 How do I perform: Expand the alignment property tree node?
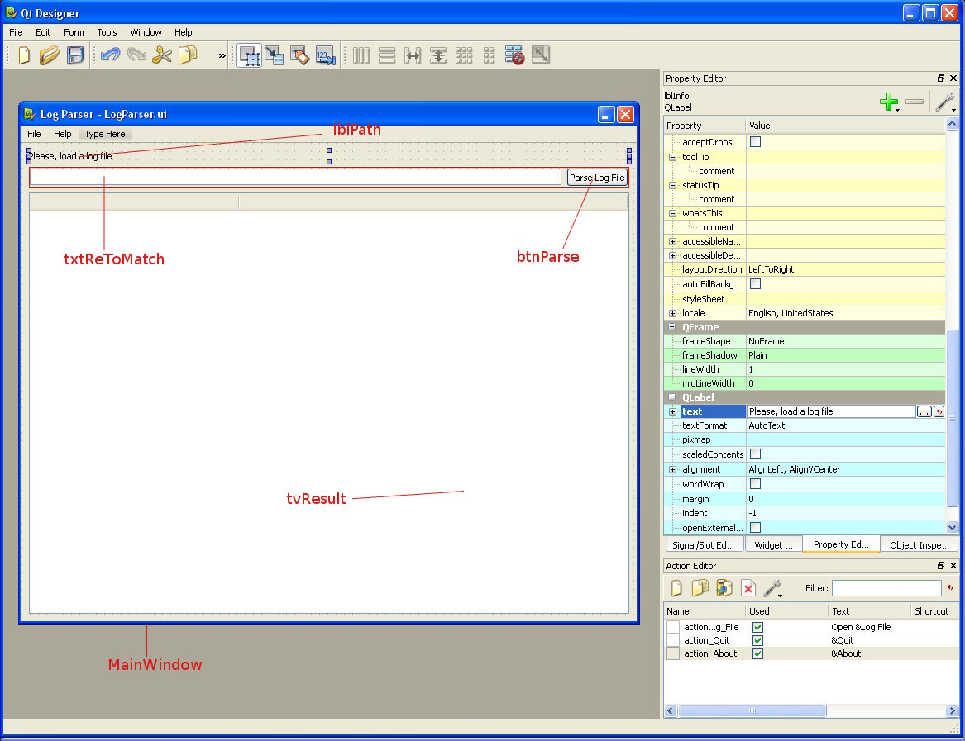(672, 469)
